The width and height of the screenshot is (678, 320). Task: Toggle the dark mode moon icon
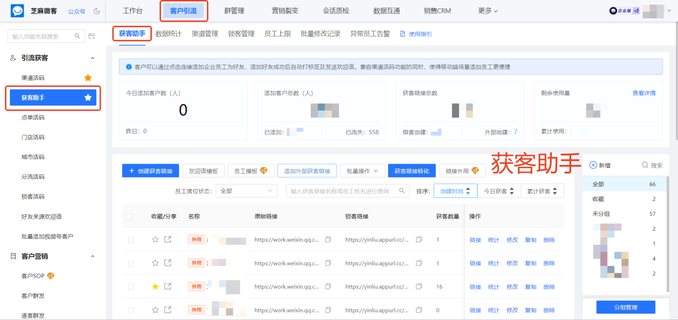[x=97, y=11]
